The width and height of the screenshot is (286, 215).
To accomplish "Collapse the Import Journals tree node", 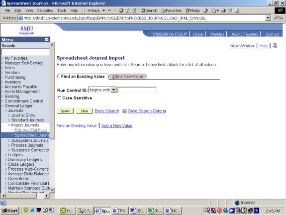I will [9, 125].
